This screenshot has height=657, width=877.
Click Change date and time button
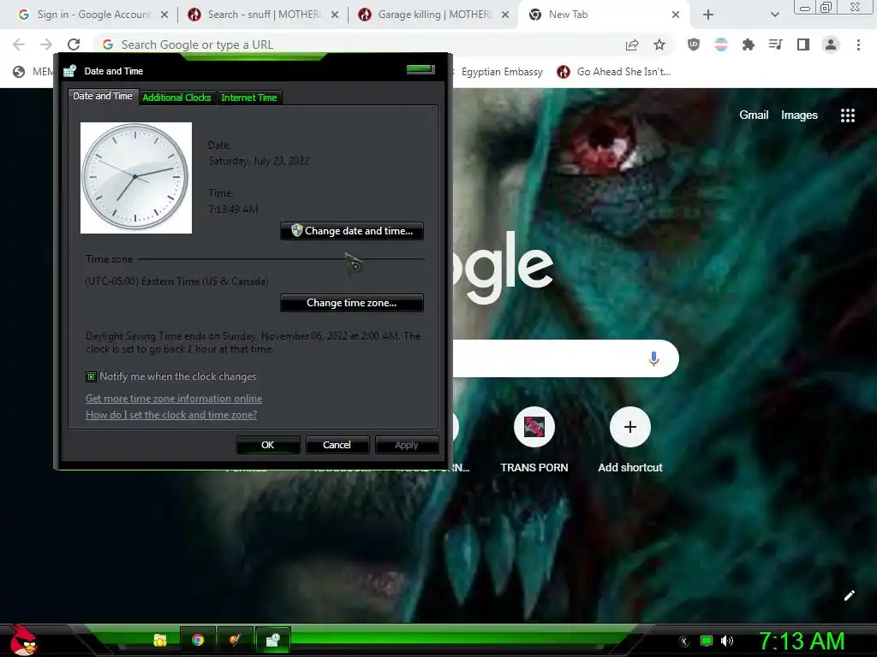click(352, 231)
